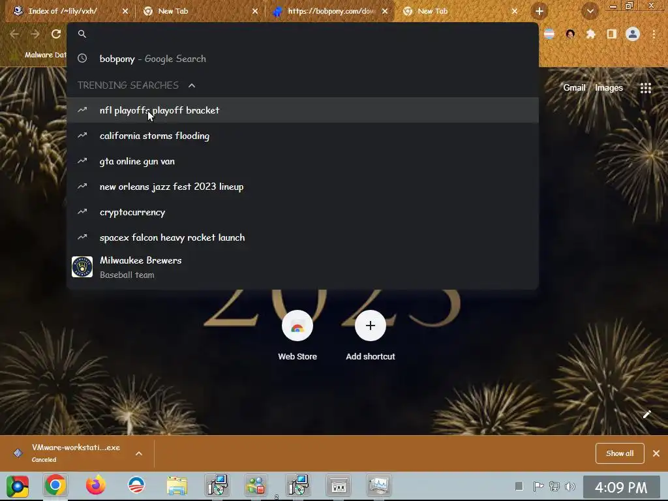Reload the current page
Image resolution: width=668 pixels, height=501 pixels.
click(x=56, y=34)
